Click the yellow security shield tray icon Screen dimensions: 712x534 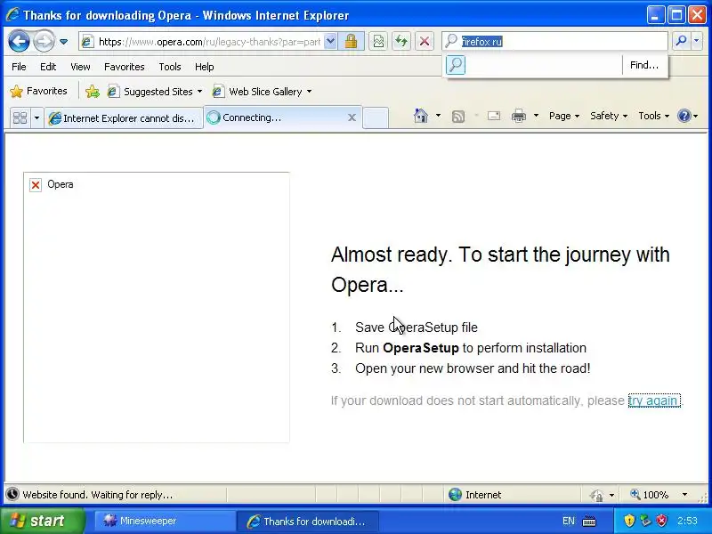point(629,521)
